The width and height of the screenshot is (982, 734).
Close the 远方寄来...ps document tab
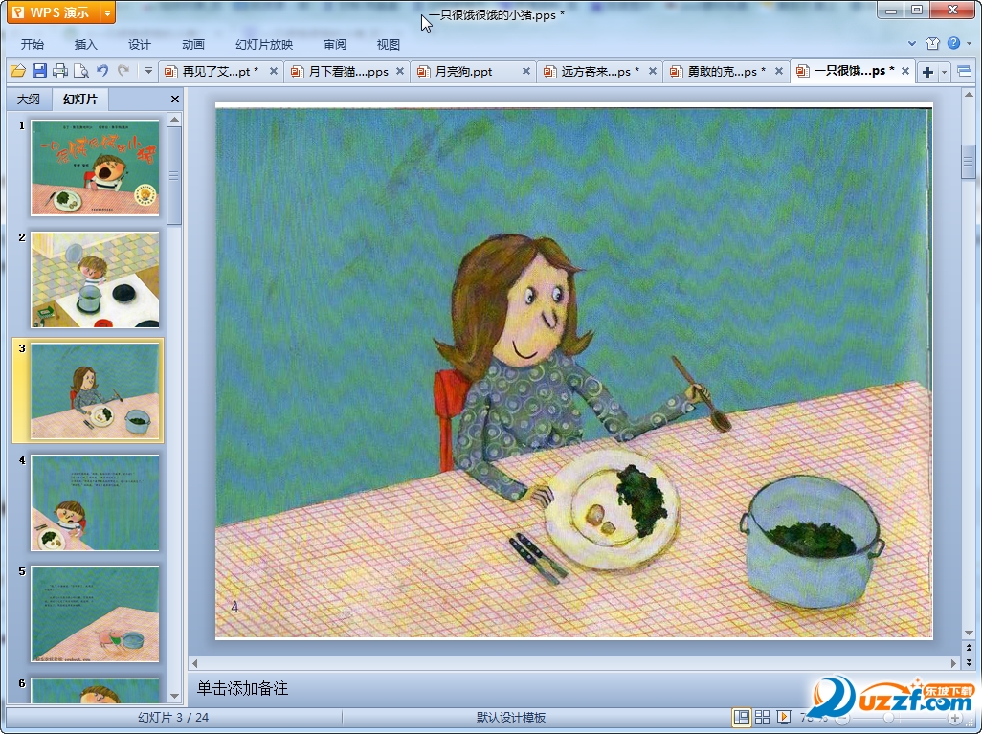pyautogui.click(x=653, y=72)
